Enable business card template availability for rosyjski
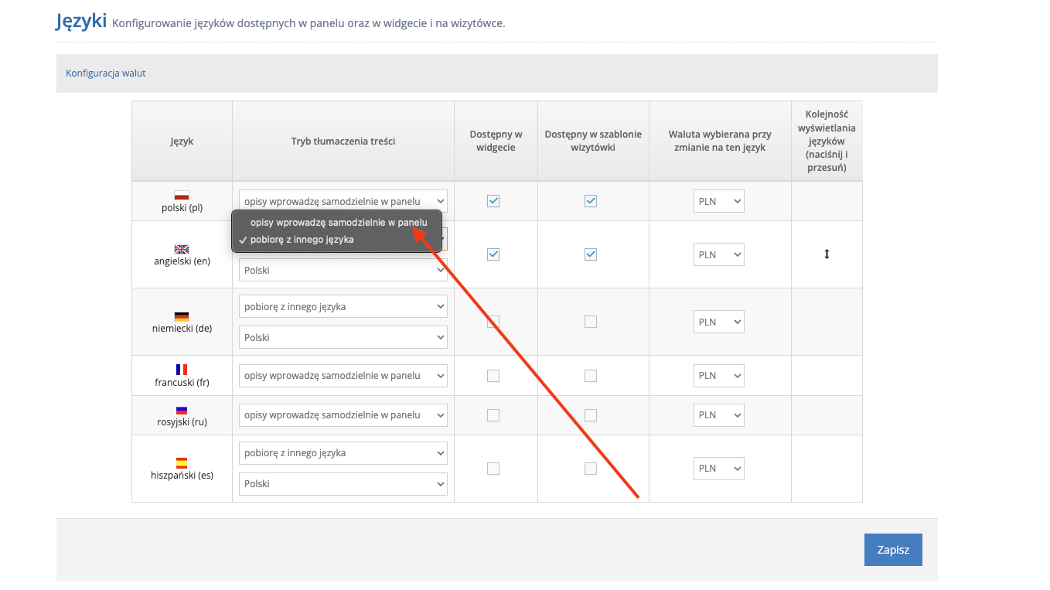Viewport: 1050px width, 590px height. click(x=591, y=415)
